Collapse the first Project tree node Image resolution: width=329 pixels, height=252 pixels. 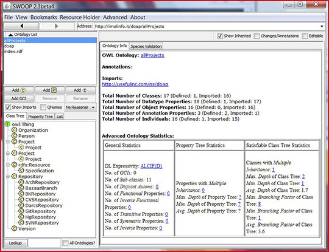pos(8,141)
